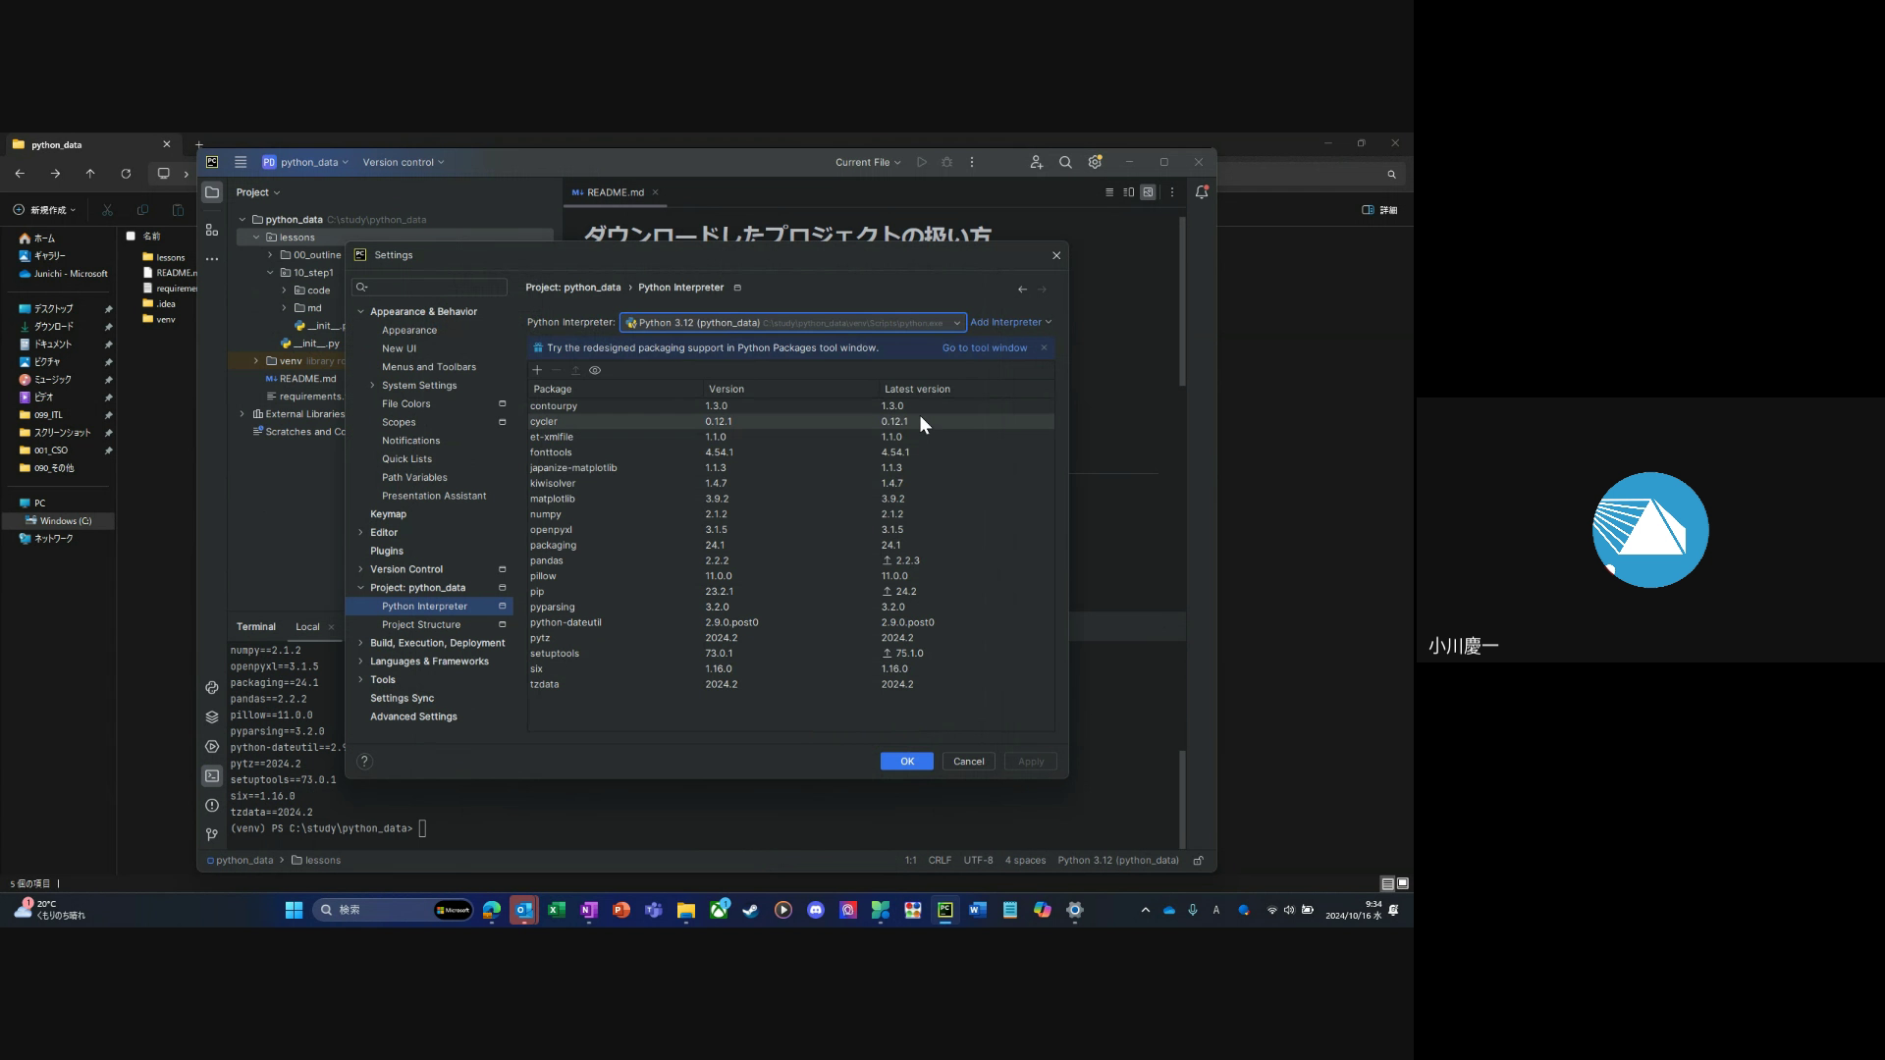Screen dimensions: 1885x1060
Task: Select Project Structure settings item
Action: point(420,625)
